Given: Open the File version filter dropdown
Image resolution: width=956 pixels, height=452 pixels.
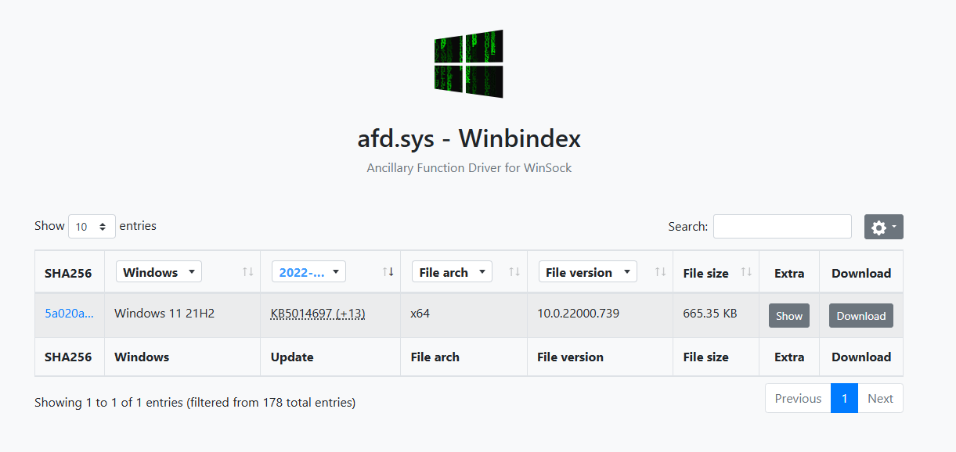Looking at the screenshot, I should [x=587, y=272].
